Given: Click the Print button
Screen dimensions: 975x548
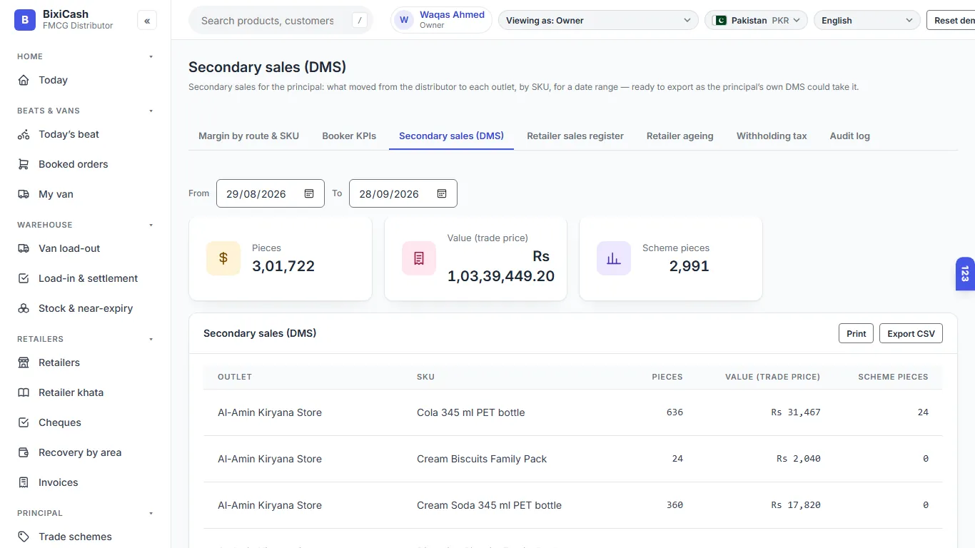Looking at the screenshot, I should [x=856, y=333].
